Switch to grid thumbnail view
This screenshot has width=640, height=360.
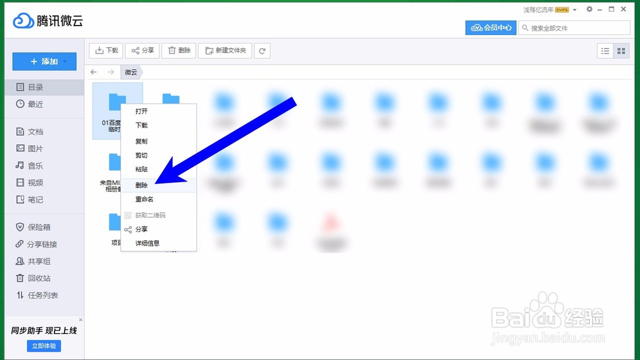click(x=621, y=51)
